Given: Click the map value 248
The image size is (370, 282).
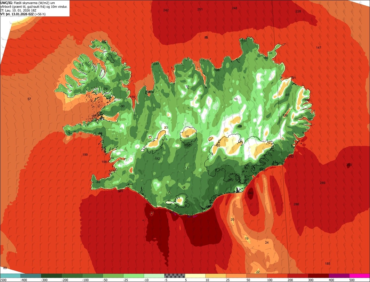Looking at the screenshot, I should pos(234,8).
